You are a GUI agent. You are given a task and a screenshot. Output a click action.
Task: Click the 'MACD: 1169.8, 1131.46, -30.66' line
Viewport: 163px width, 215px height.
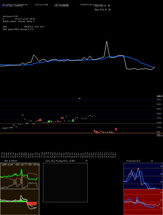(x=19, y=21)
